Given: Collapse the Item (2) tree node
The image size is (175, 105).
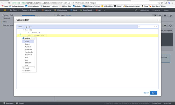Looking at the screenshot, I should tap(23, 30).
